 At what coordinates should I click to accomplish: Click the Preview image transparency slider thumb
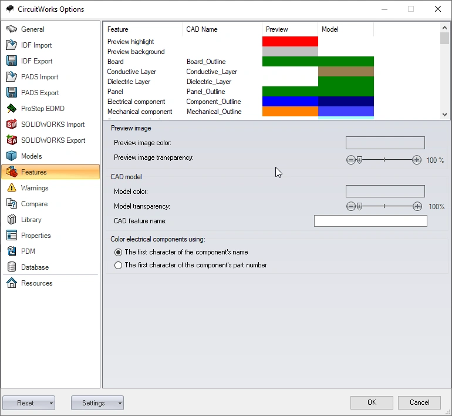359,160
